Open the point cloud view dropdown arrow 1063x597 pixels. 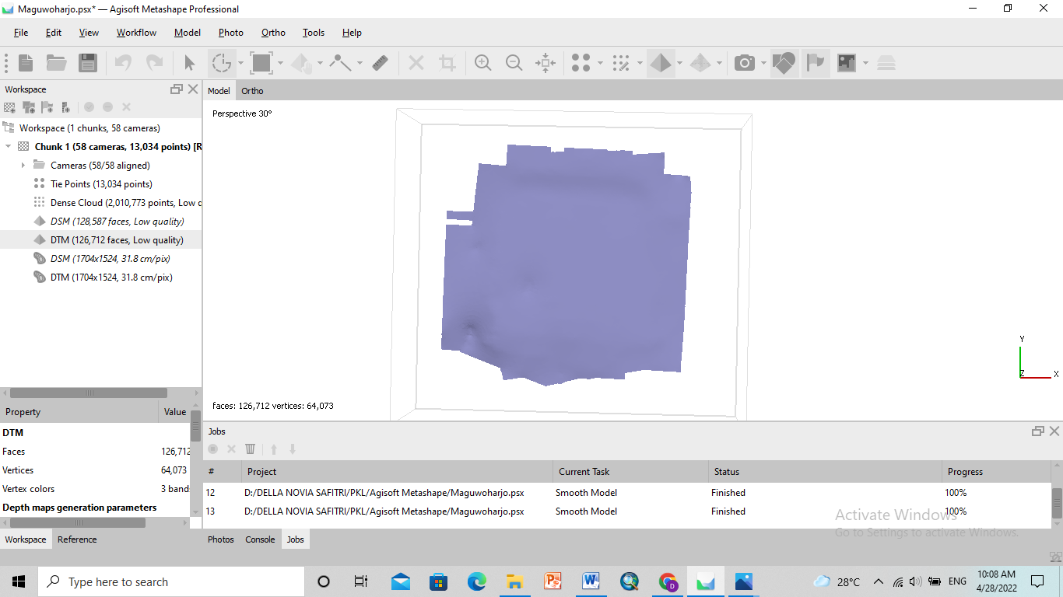pos(600,63)
